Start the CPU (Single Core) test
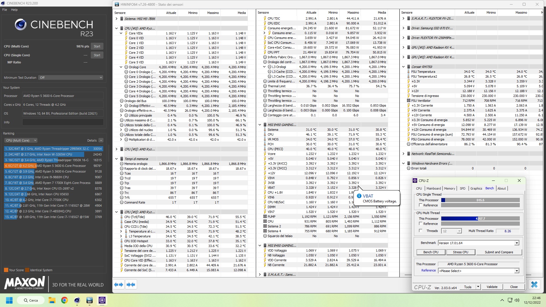Image resolution: width=546 pixels, height=307 pixels. click(97, 55)
